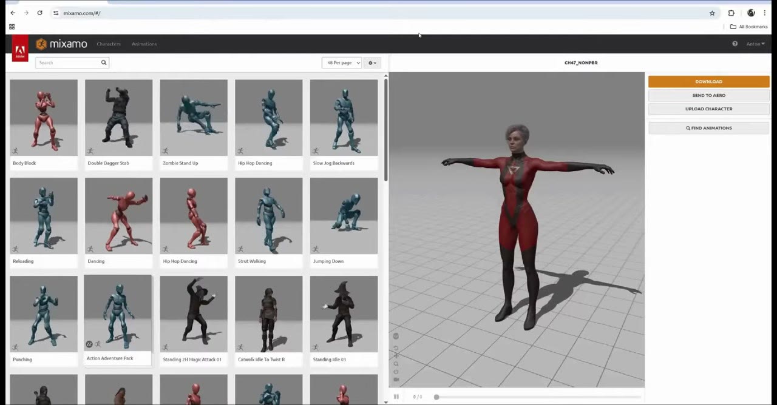This screenshot has height=405, width=777.
Task: Click the scrollbar down arrow of animation list
Action: point(385,402)
